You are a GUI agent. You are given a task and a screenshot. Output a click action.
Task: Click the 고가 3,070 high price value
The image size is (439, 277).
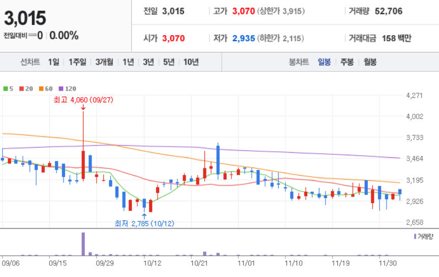[x=244, y=11]
